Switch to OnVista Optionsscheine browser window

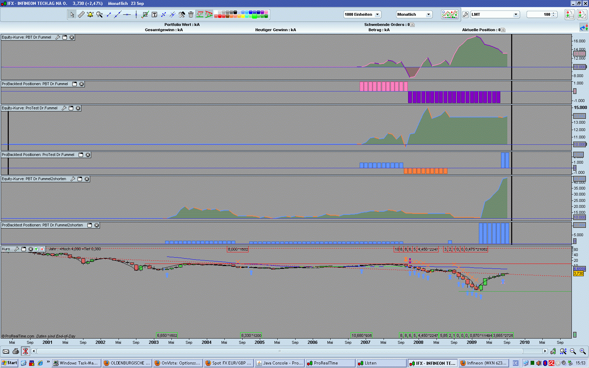click(x=178, y=363)
